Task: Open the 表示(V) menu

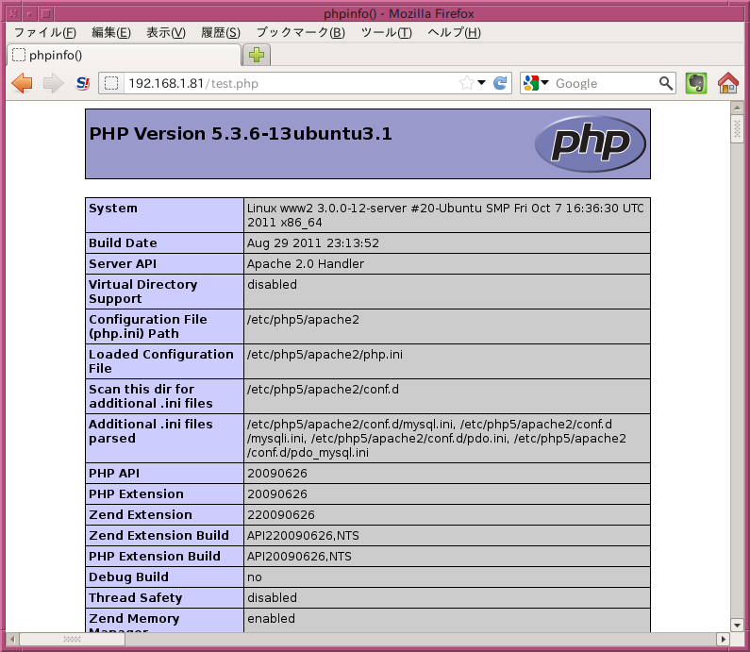Action: coord(165,32)
